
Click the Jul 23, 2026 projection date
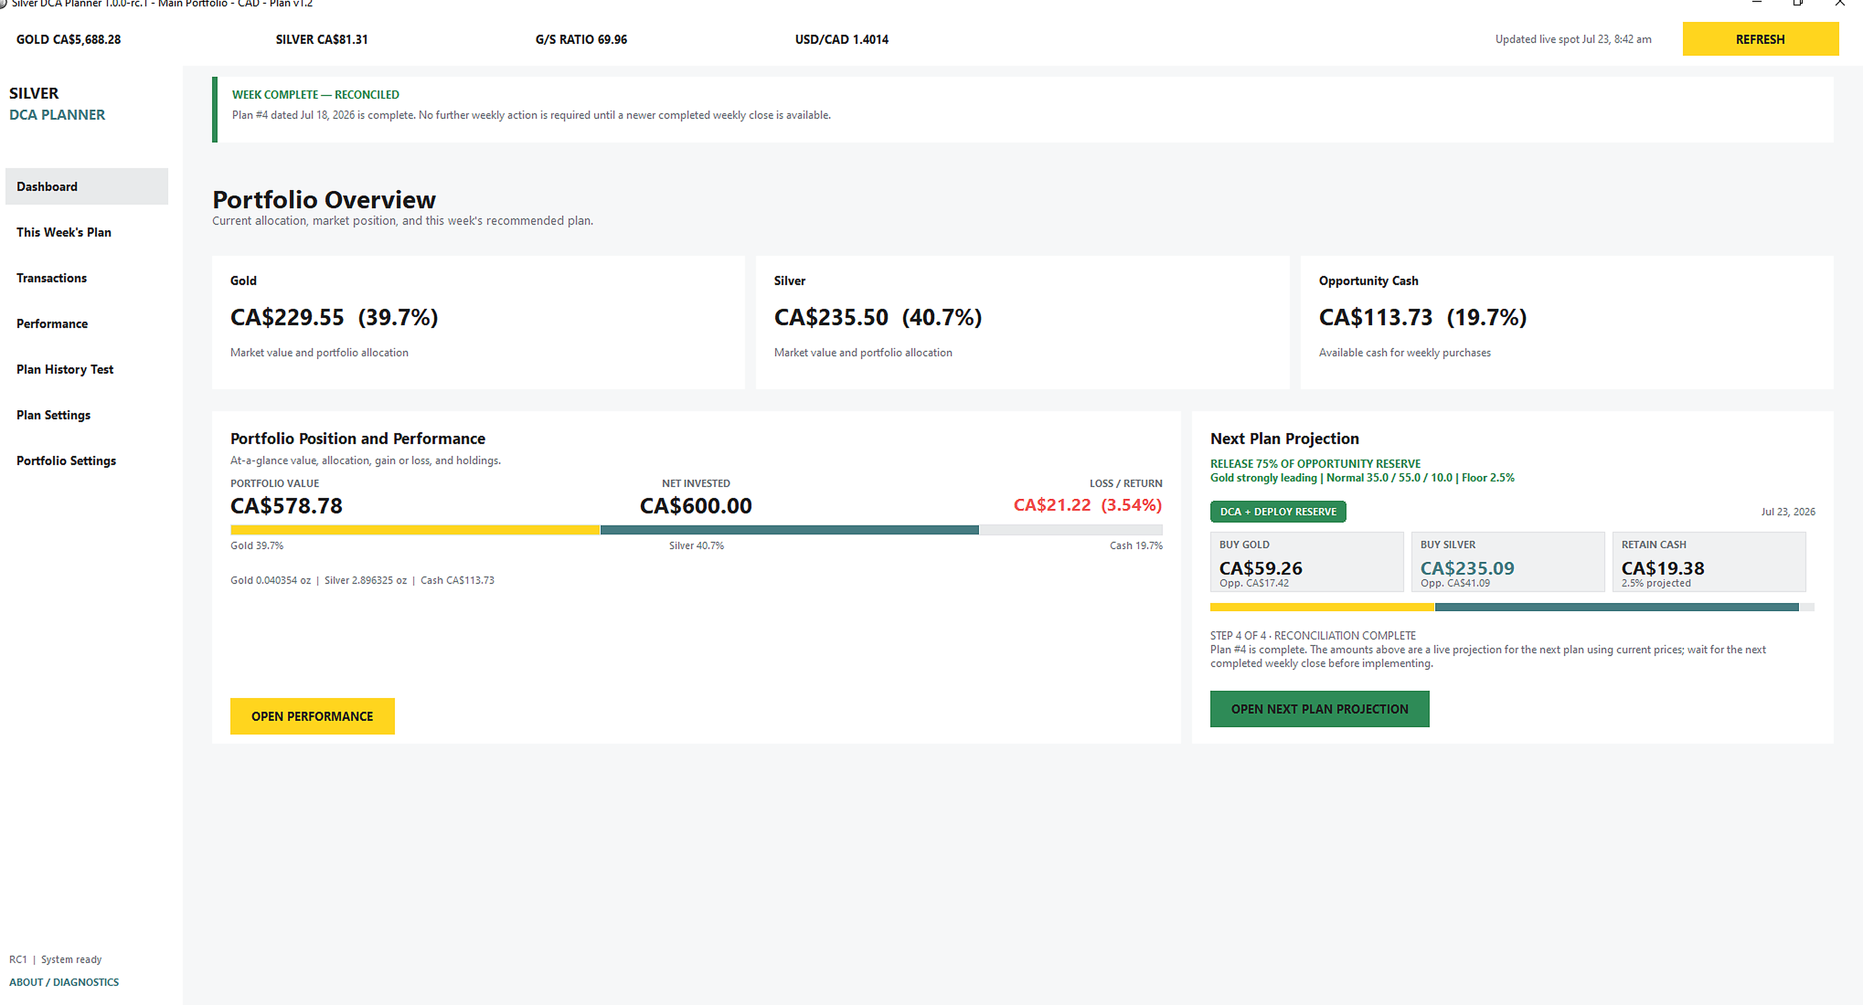click(1788, 511)
